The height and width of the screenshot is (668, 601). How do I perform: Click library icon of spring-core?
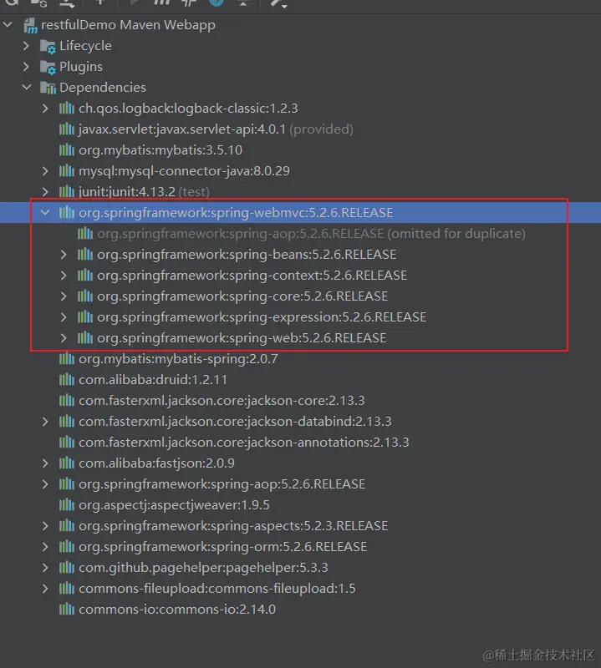tap(85, 296)
